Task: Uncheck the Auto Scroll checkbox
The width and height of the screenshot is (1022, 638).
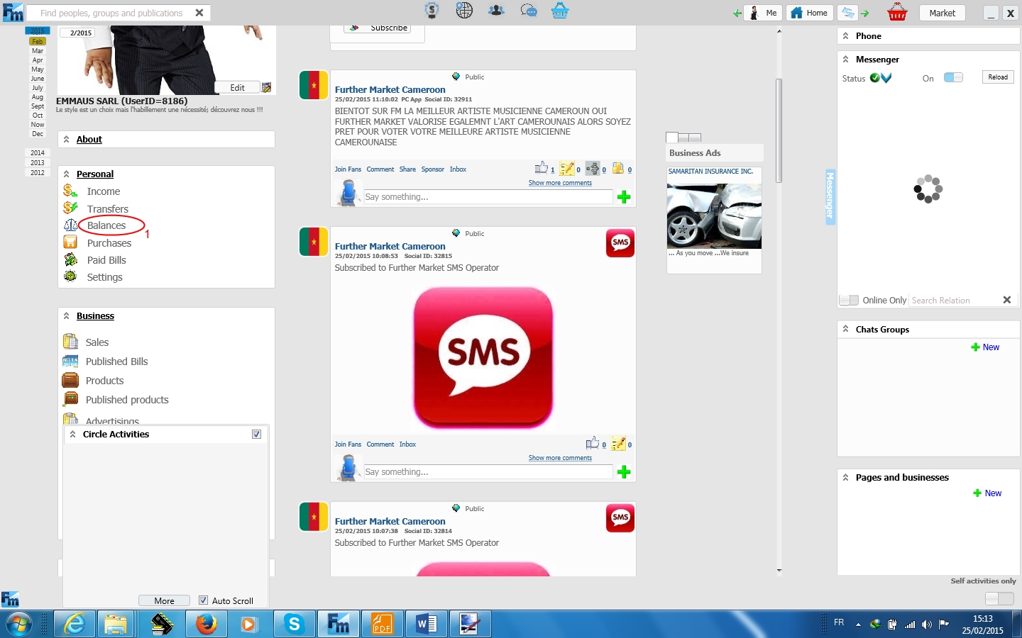Action: [x=204, y=600]
